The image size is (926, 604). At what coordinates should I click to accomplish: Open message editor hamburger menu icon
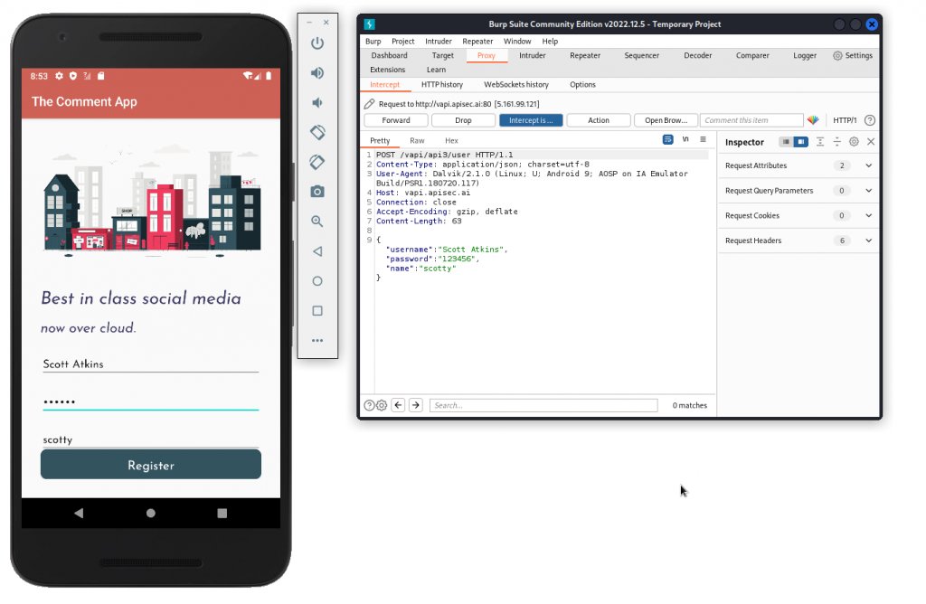tap(703, 139)
